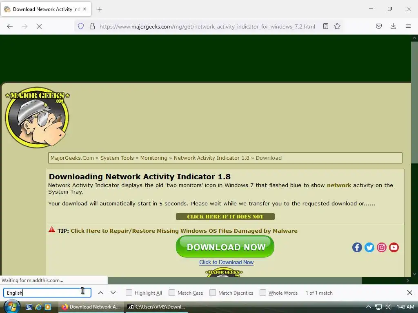This screenshot has width=418, height=313.
Task: Click the horizontal scrollbar thumb
Action: pyautogui.click(x=235, y=280)
